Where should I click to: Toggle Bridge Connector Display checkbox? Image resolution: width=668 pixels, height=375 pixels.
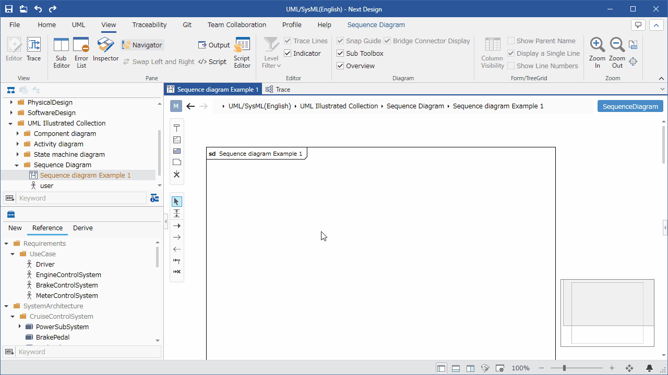click(387, 41)
